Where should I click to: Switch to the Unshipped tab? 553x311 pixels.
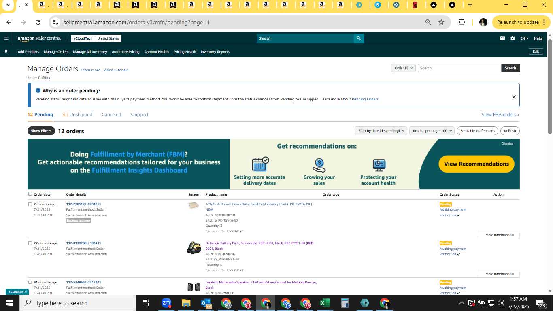77,115
